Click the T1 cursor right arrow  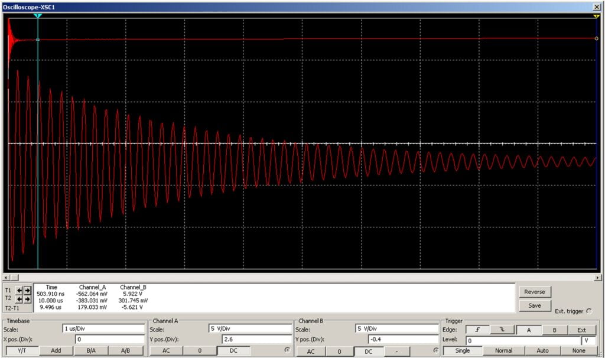(27, 291)
